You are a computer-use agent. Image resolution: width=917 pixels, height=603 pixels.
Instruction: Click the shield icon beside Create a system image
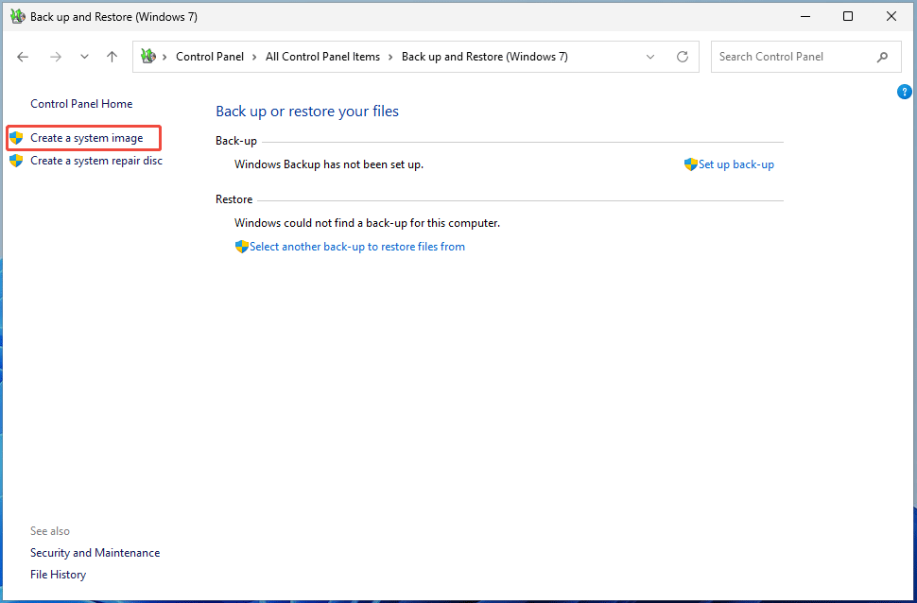pyautogui.click(x=16, y=137)
